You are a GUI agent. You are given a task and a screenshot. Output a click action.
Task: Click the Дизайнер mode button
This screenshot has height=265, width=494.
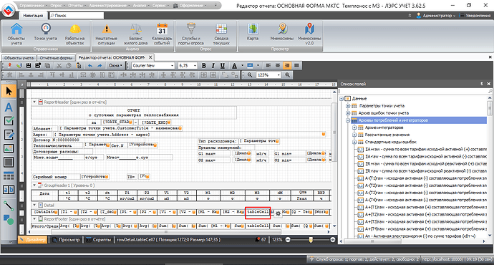coord(33,240)
